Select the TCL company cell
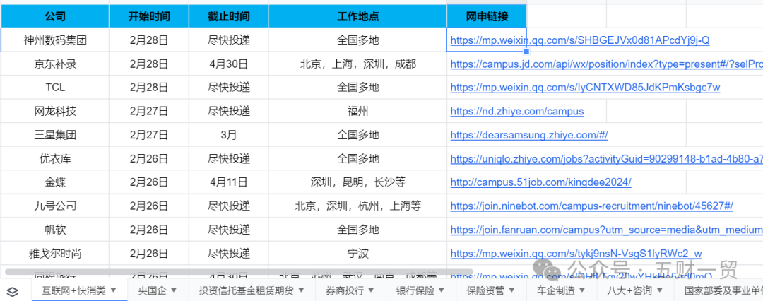Screen dimensions: 763x301 [55, 88]
